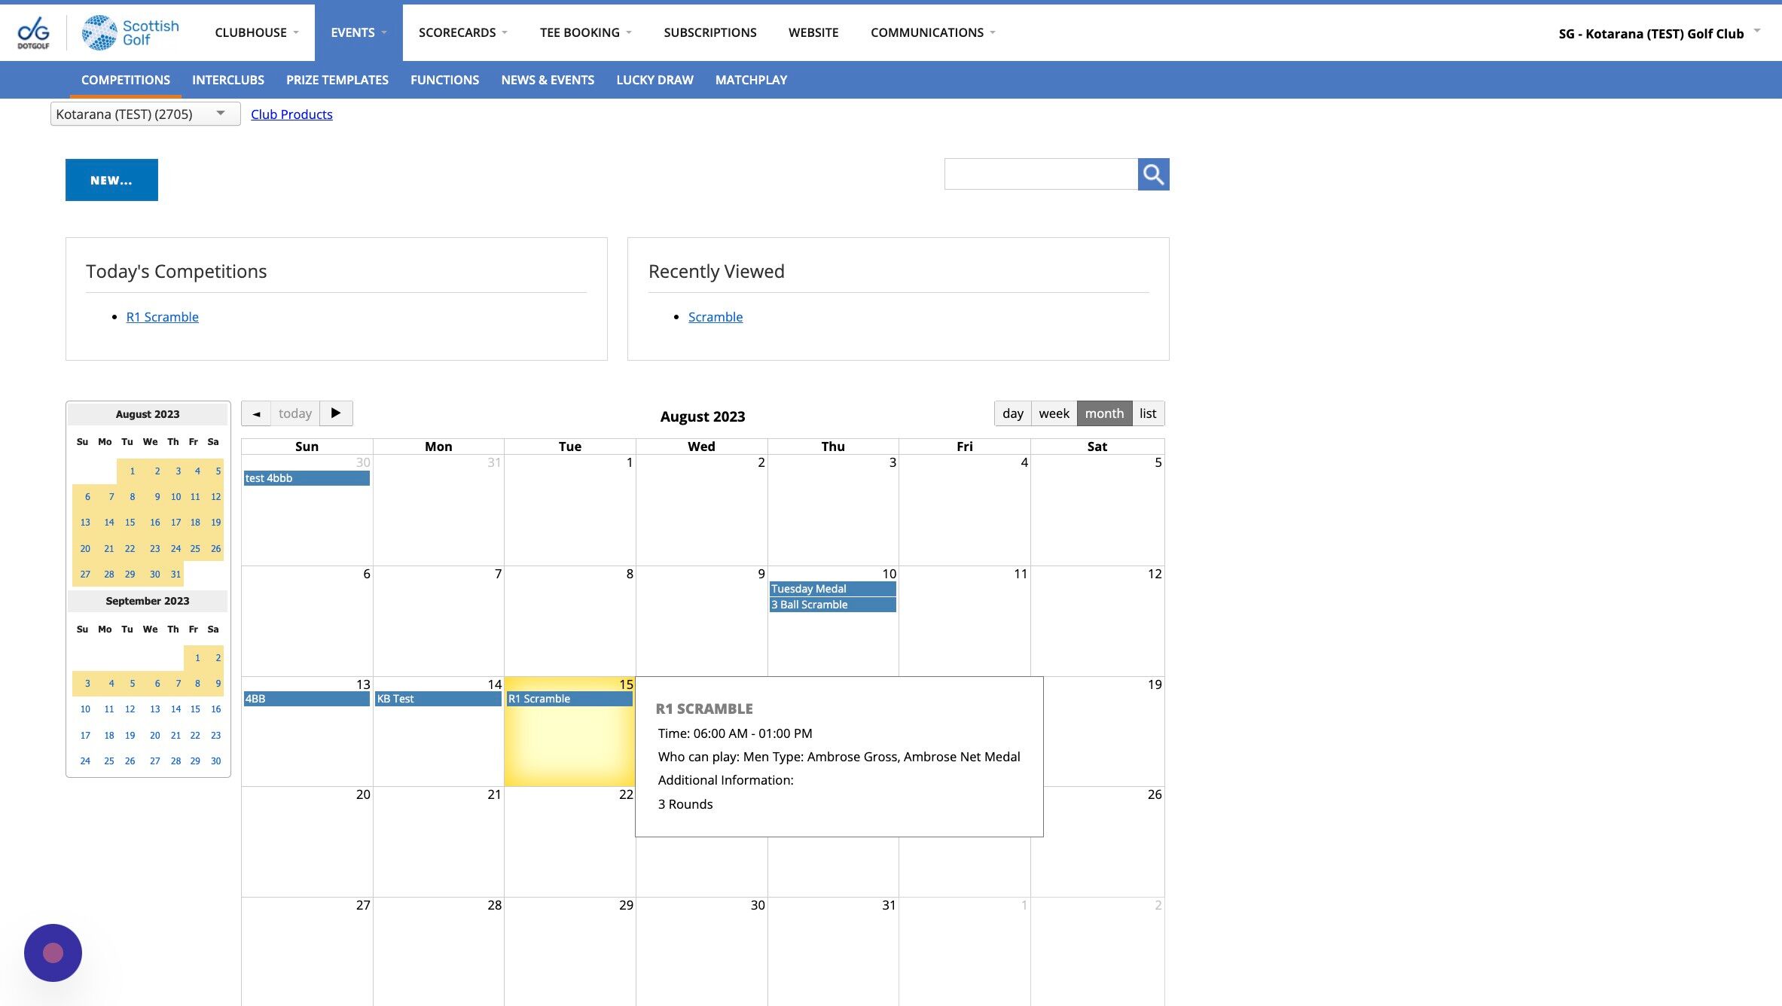Switch calendar to day view
The width and height of the screenshot is (1782, 1006).
1012,413
